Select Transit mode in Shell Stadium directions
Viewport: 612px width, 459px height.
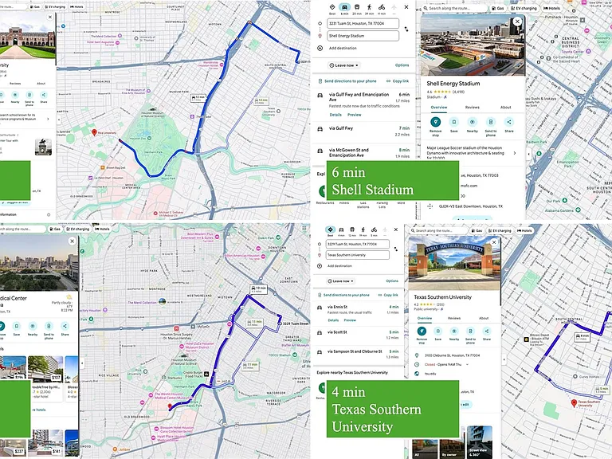pos(357,7)
